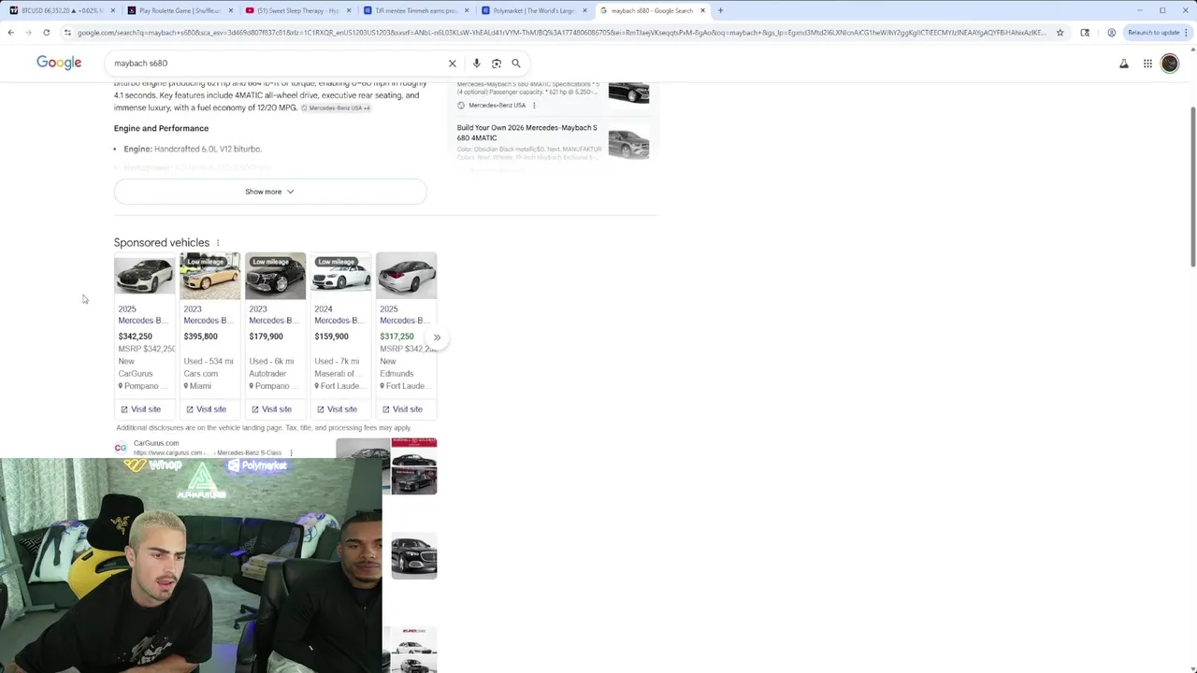1197x673 pixels.
Task: Open the white sedan photo of $159,900 listing
Action: coord(340,276)
